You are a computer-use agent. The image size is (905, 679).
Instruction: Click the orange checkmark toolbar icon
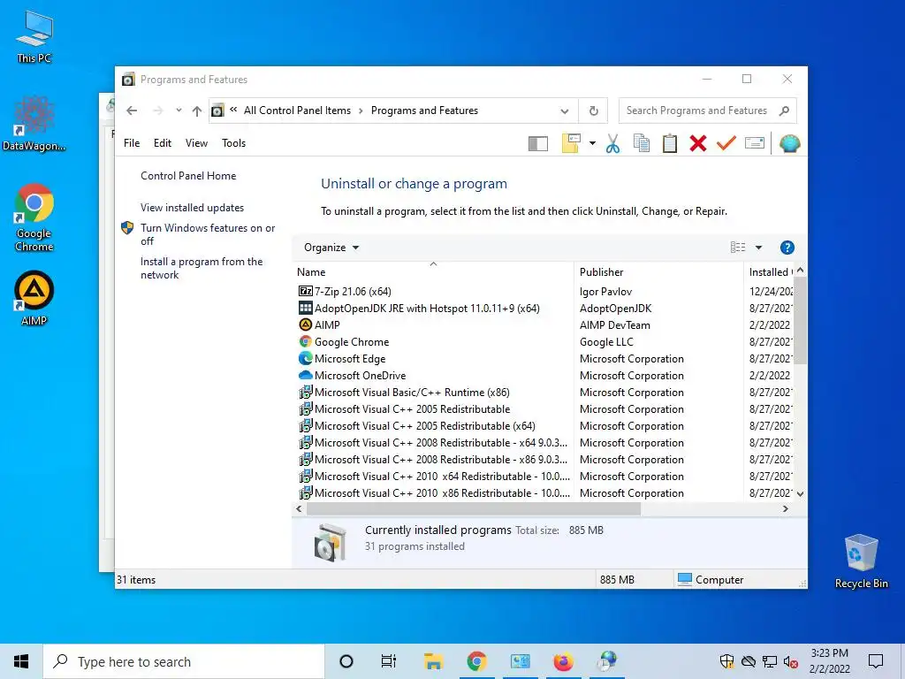[726, 143]
